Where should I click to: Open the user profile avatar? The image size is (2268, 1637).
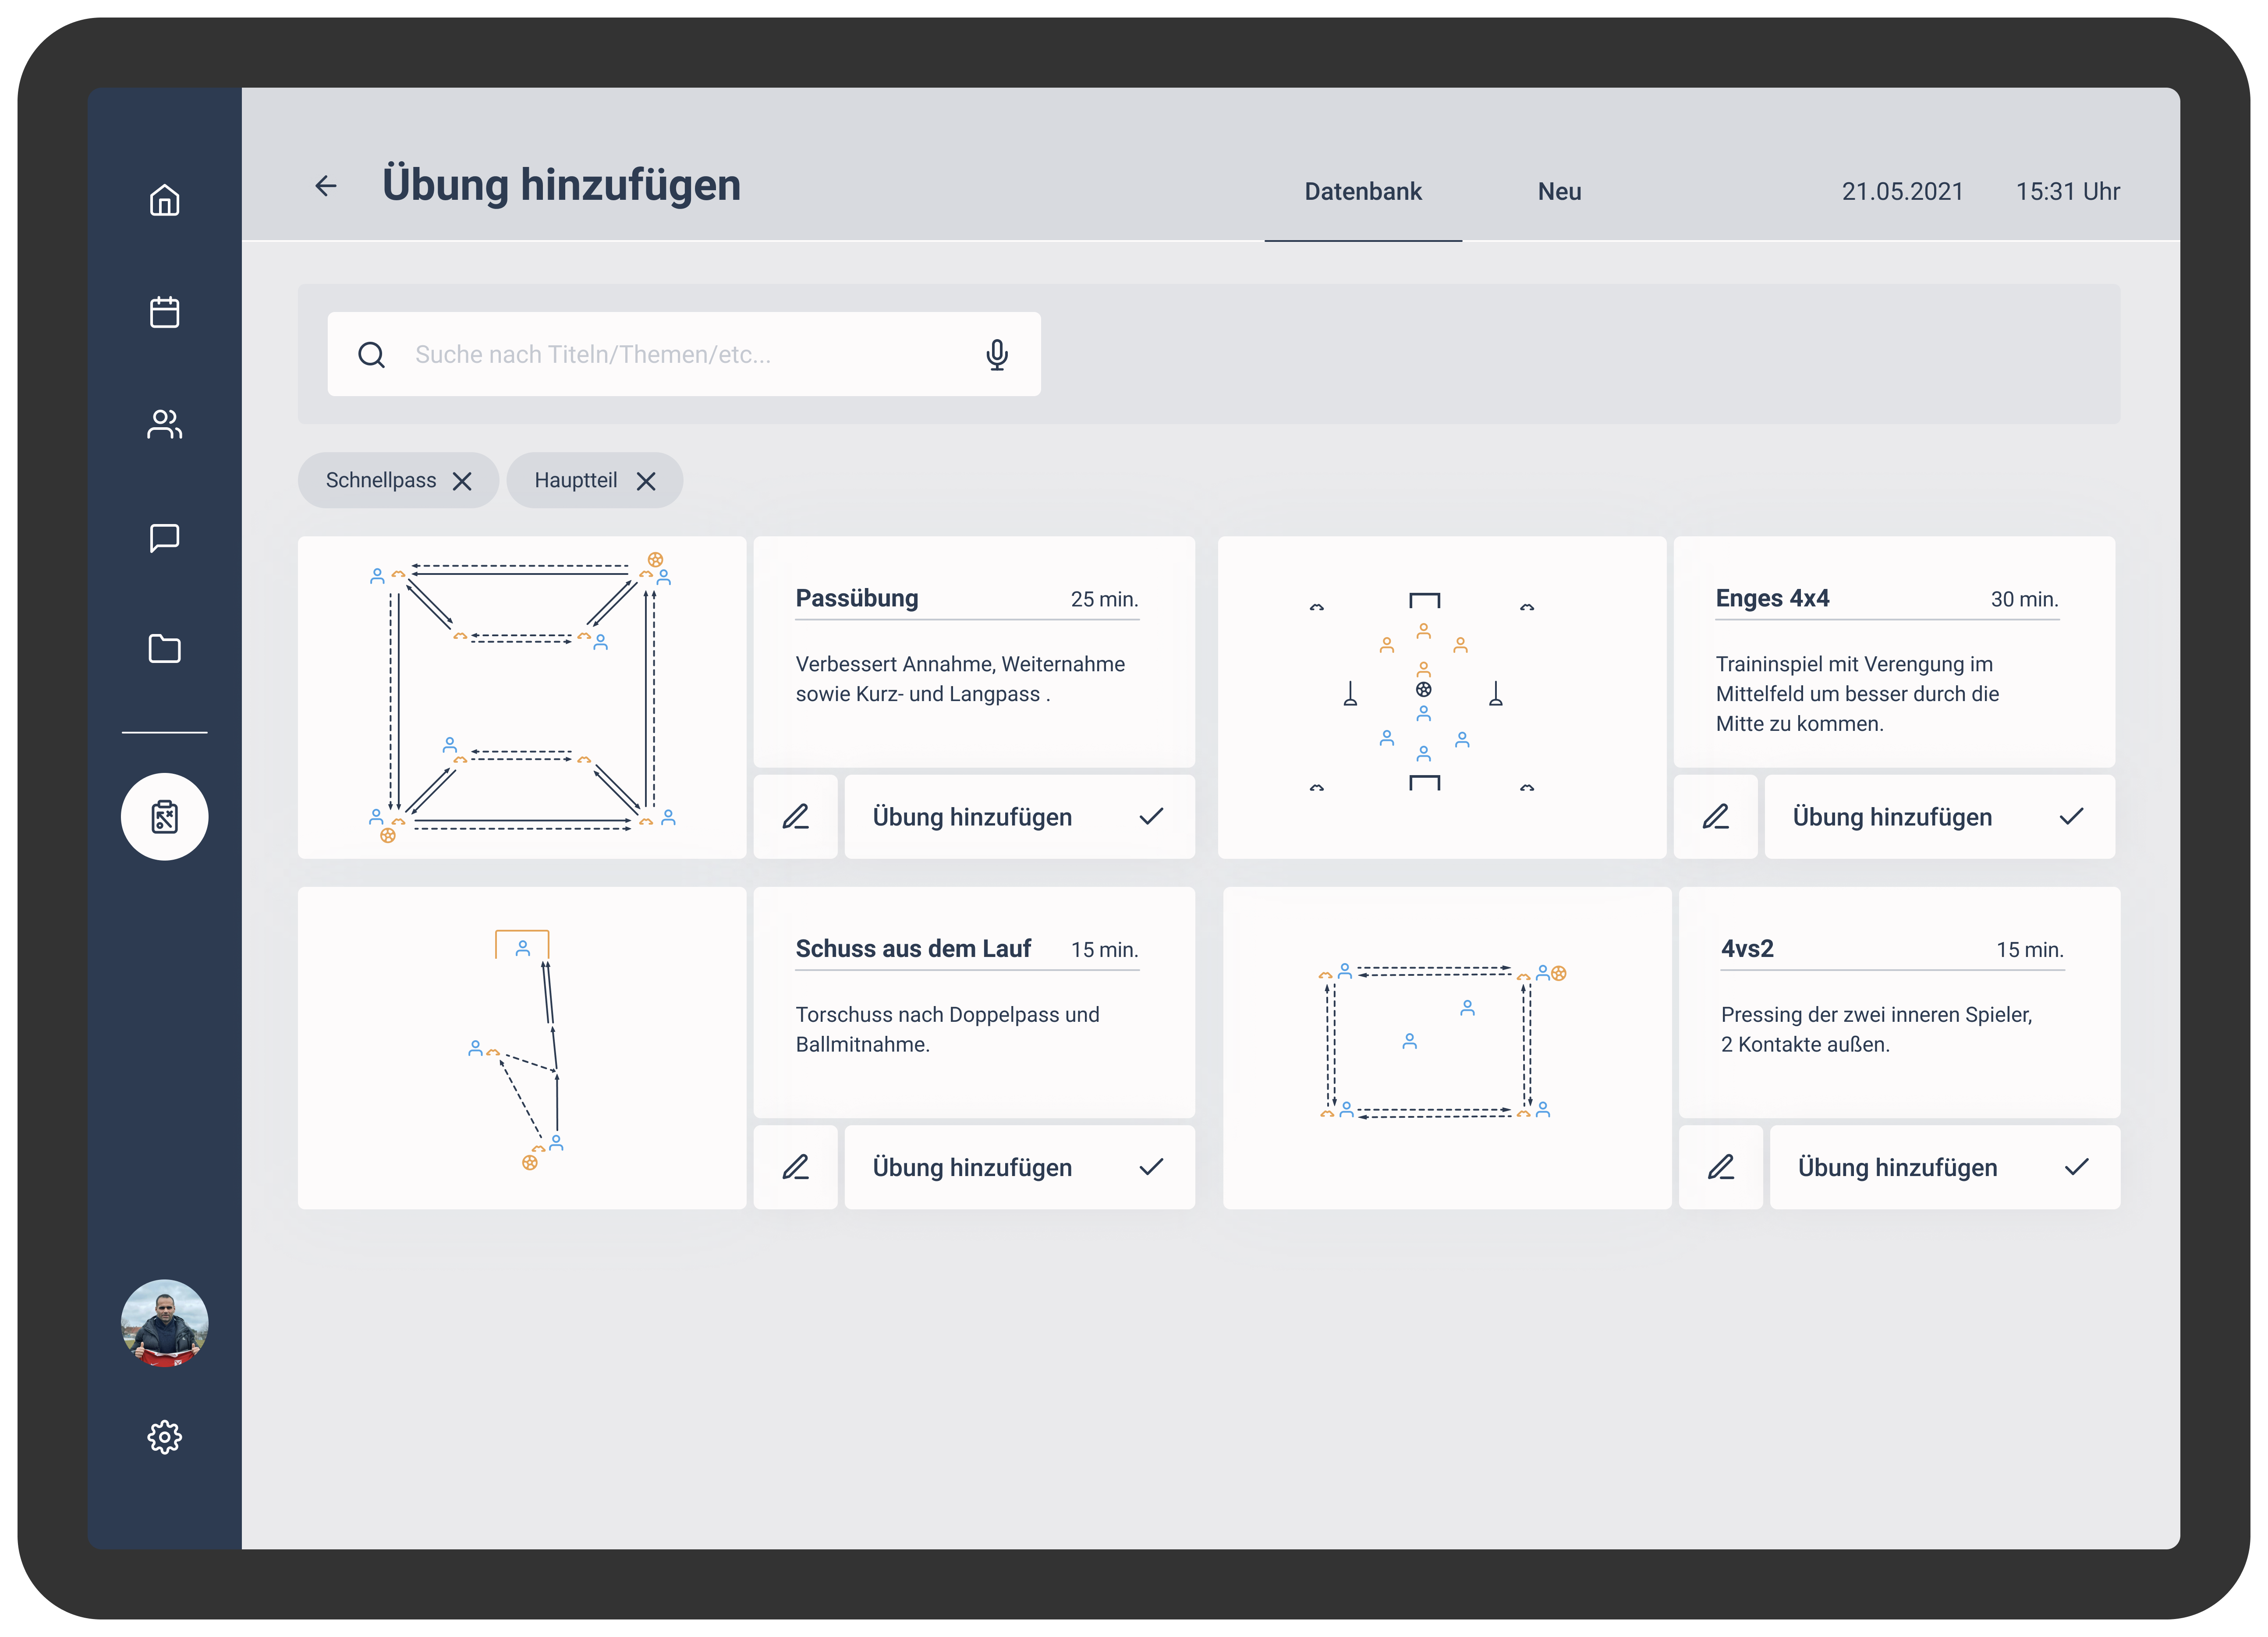[165, 1323]
